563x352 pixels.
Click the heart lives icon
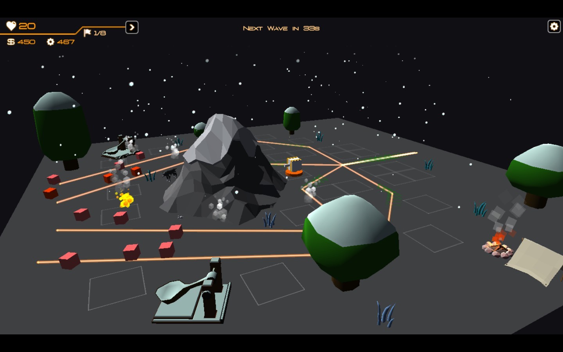[x=12, y=26]
